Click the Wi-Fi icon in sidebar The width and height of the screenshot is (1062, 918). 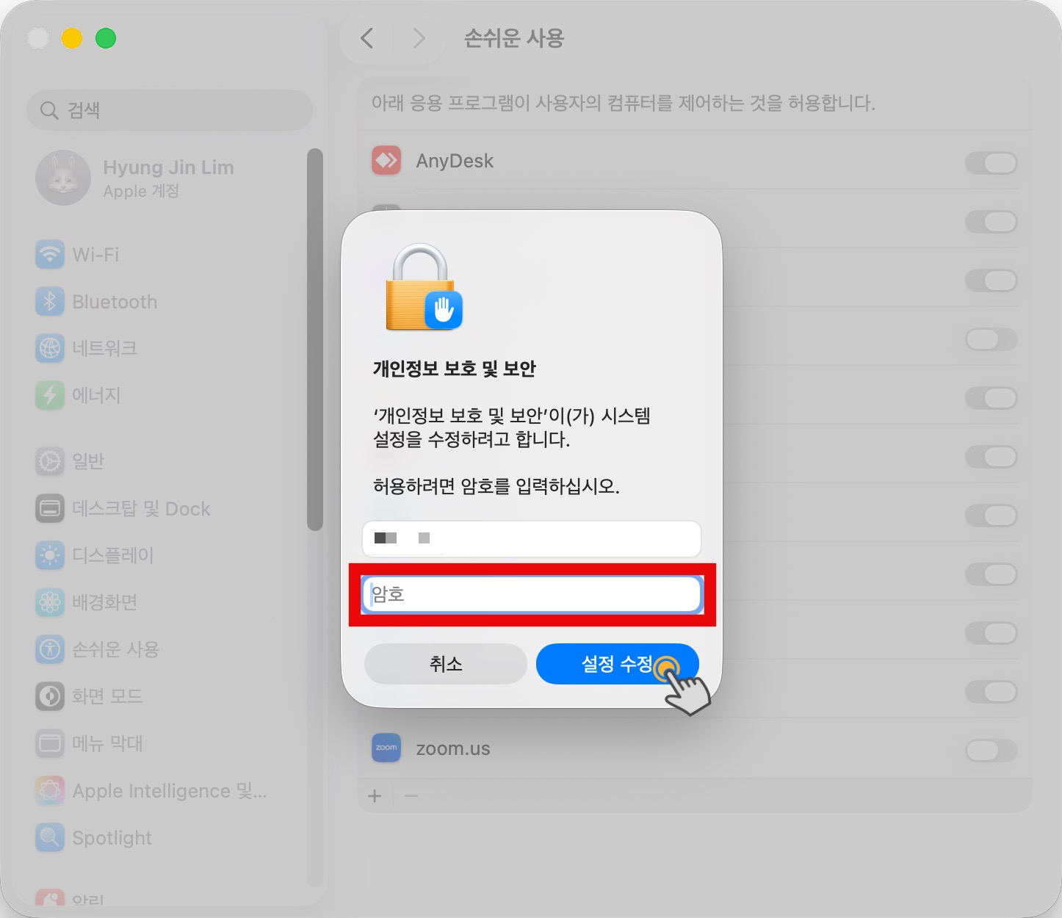click(50, 255)
